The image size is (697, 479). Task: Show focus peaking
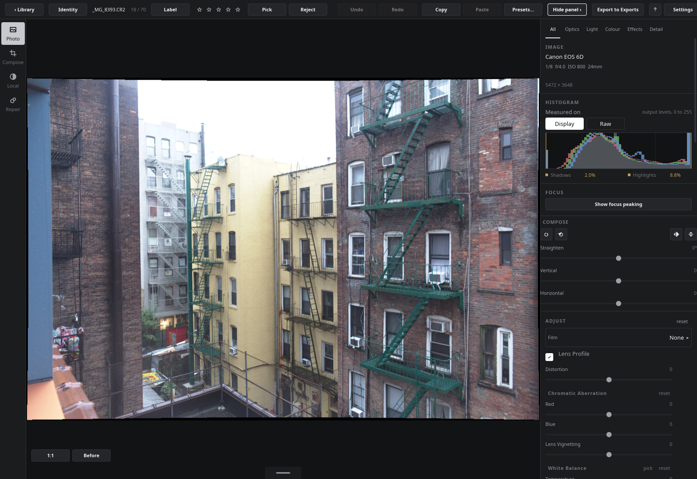[619, 204]
